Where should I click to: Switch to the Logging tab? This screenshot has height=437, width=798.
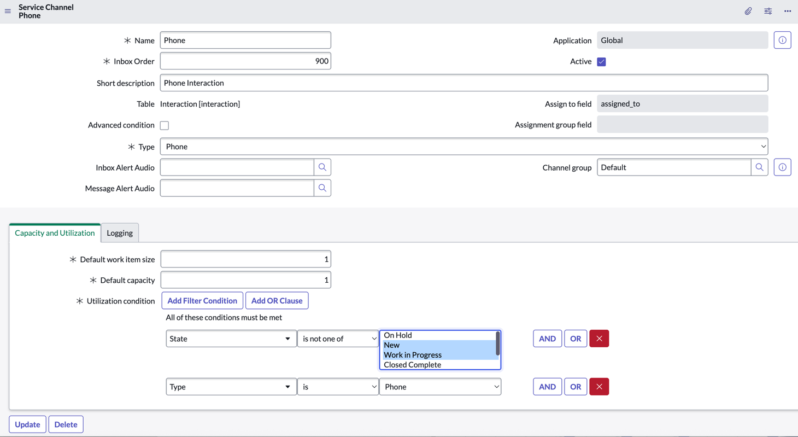point(120,232)
